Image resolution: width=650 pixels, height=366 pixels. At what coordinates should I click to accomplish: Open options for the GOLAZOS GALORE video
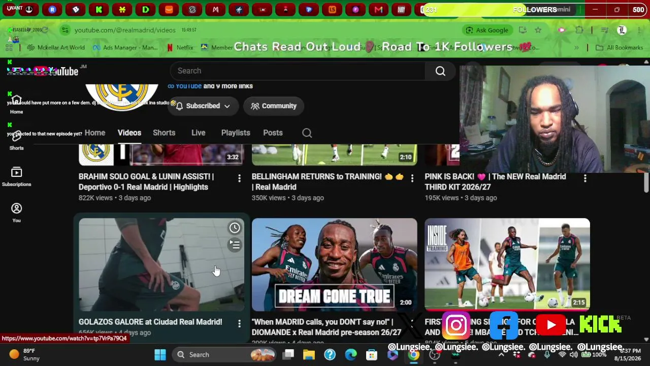pos(239,323)
